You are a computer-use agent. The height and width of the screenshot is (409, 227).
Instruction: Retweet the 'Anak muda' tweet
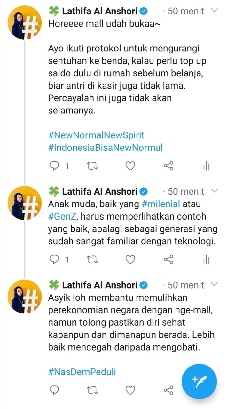pyautogui.click(x=93, y=260)
